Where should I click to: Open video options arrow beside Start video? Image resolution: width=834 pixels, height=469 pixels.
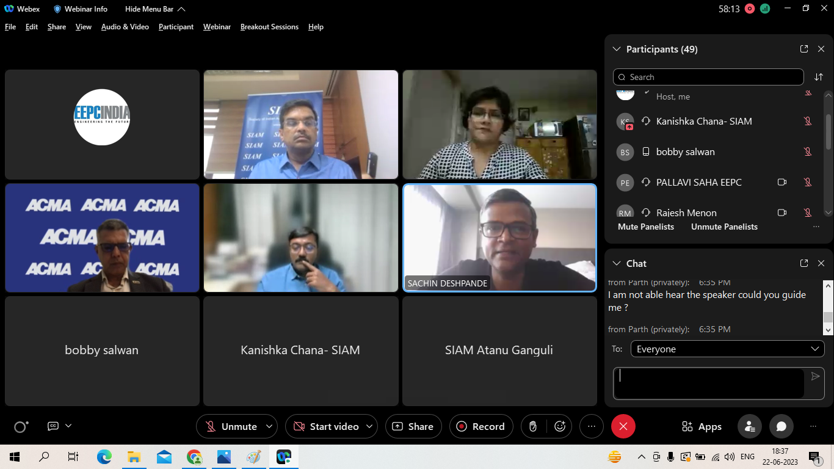(x=369, y=426)
